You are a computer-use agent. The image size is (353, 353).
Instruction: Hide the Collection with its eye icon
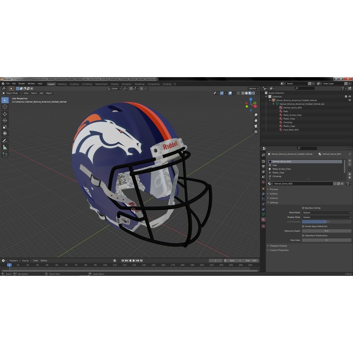click(350, 96)
